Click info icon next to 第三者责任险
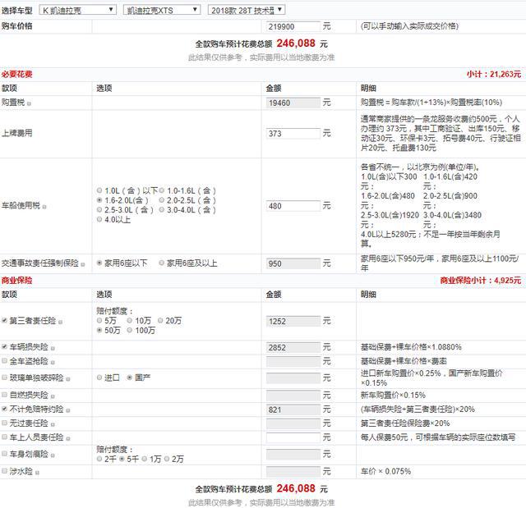Screen dimensions: 526x508 [60, 323]
